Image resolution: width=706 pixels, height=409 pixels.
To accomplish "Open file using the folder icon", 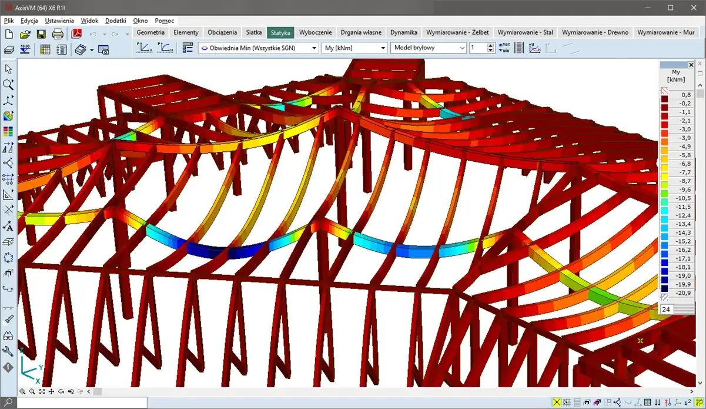I will coord(25,34).
